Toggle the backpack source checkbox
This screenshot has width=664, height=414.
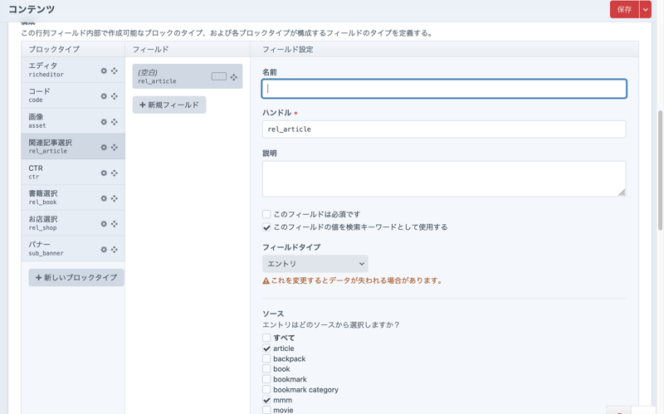[266, 358]
